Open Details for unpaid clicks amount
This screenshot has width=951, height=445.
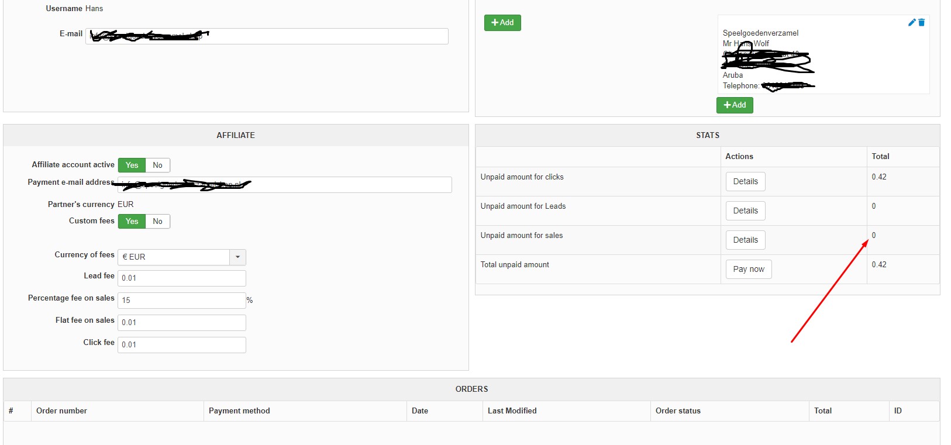745,182
